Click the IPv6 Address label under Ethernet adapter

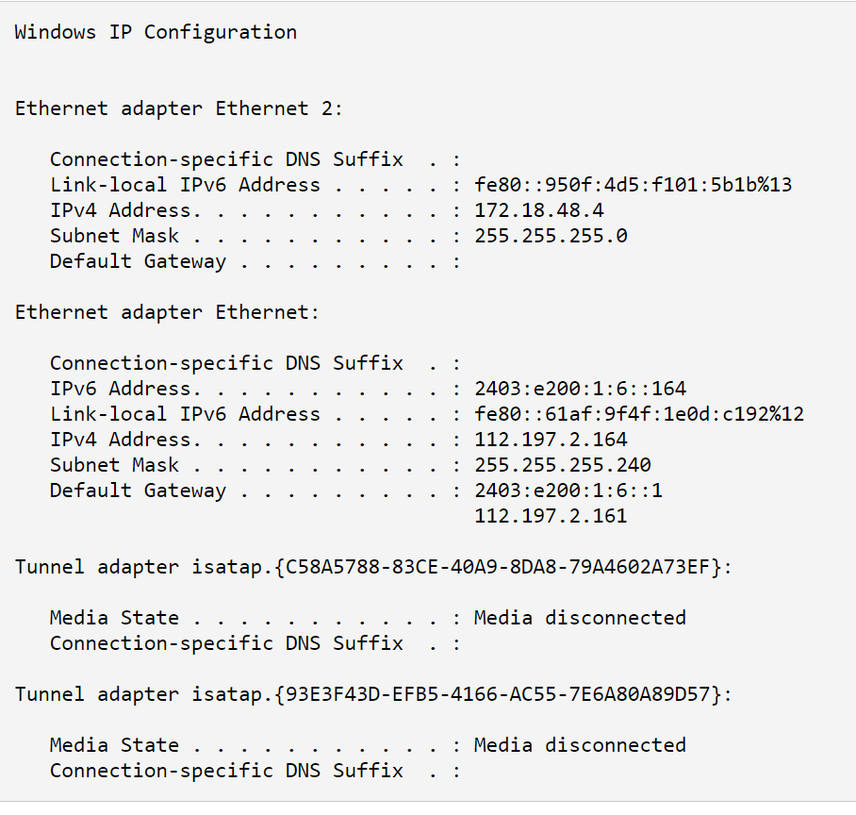[x=121, y=389]
